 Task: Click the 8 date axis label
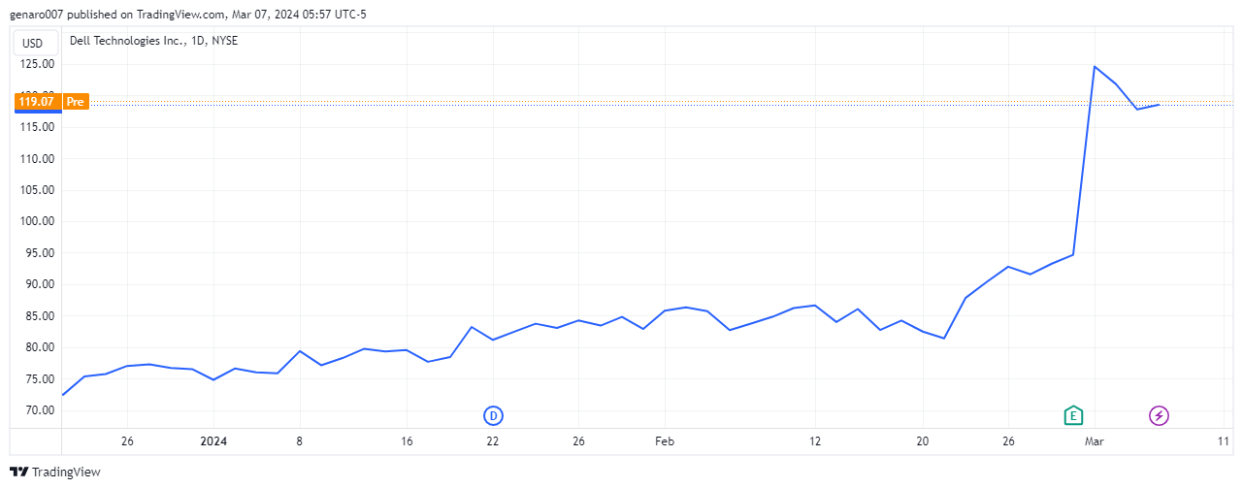pos(300,440)
